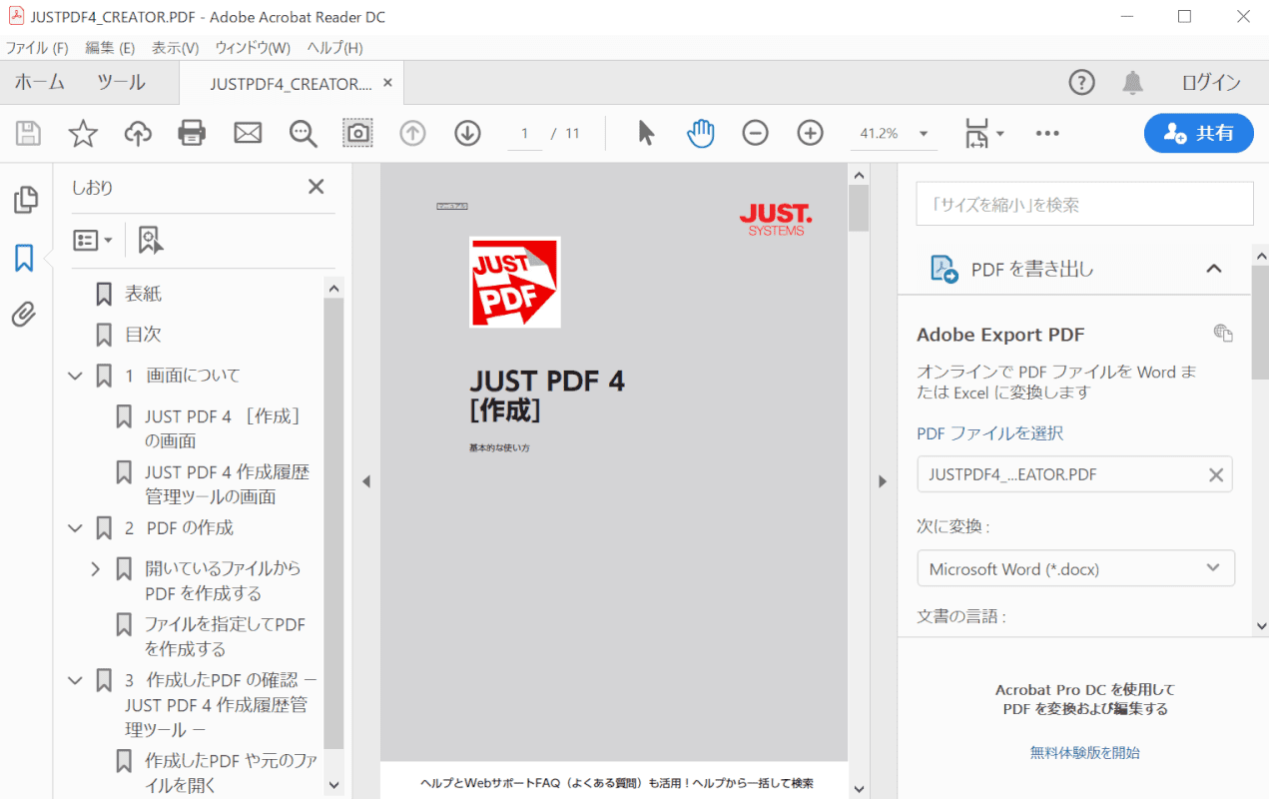View notifications bell
The width and height of the screenshot is (1269, 799).
[1133, 83]
